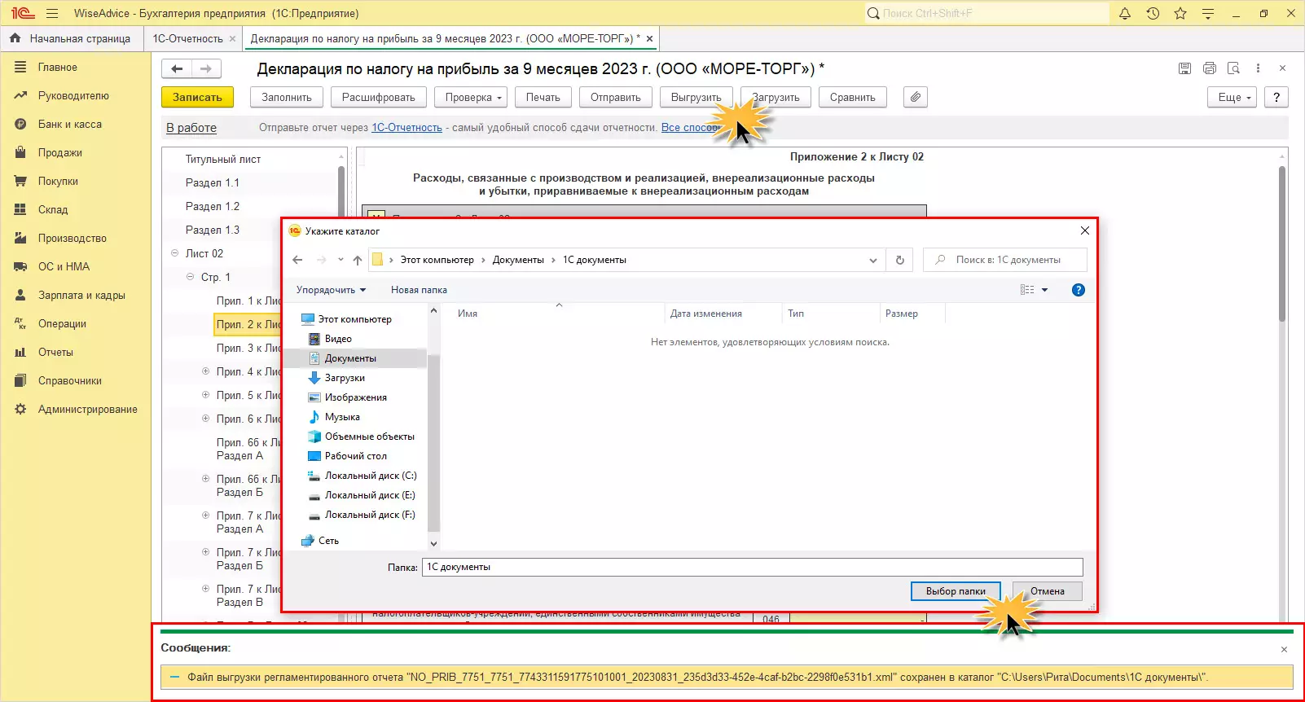This screenshot has height=702, width=1305.
Task: Click the Печать button
Action: pyautogui.click(x=543, y=97)
